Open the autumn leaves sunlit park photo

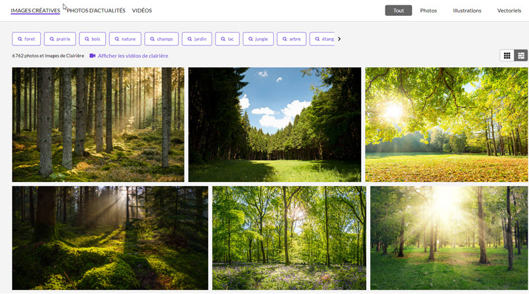[x=447, y=125]
